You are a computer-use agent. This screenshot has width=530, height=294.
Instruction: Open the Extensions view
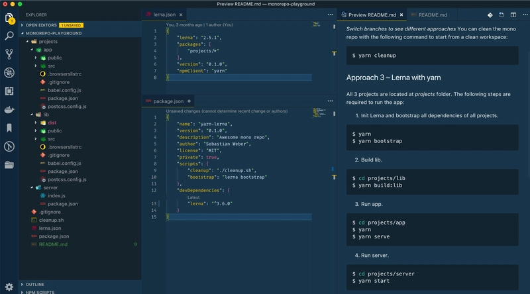click(9, 91)
